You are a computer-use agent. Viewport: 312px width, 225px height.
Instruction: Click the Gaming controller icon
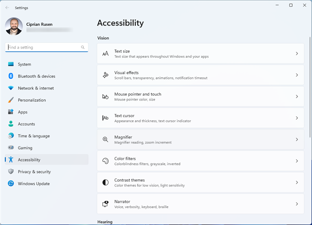tap(11, 148)
